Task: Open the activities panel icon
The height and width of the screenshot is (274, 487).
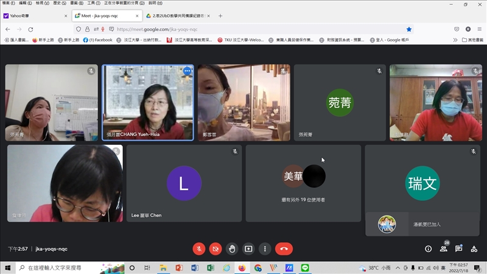Action: [x=474, y=248]
